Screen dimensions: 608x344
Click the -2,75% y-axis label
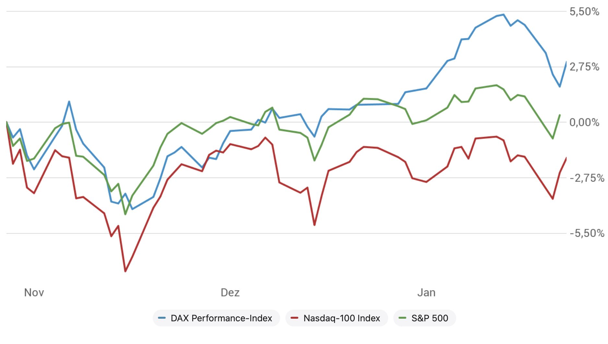(x=587, y=178)
